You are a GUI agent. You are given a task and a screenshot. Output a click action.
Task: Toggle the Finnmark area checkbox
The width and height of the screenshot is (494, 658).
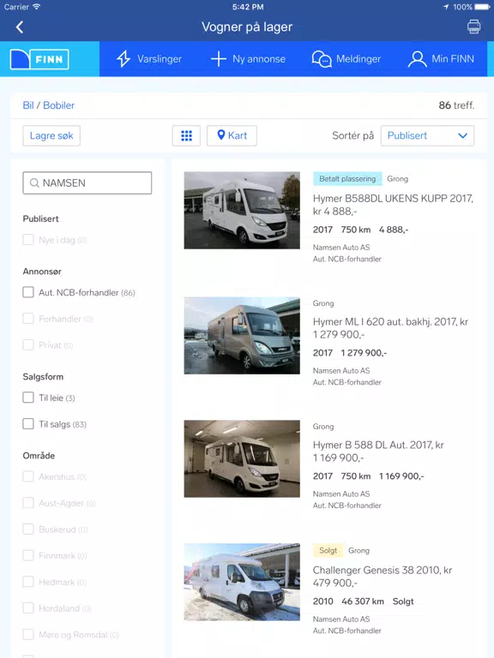(x=28, y=555)
